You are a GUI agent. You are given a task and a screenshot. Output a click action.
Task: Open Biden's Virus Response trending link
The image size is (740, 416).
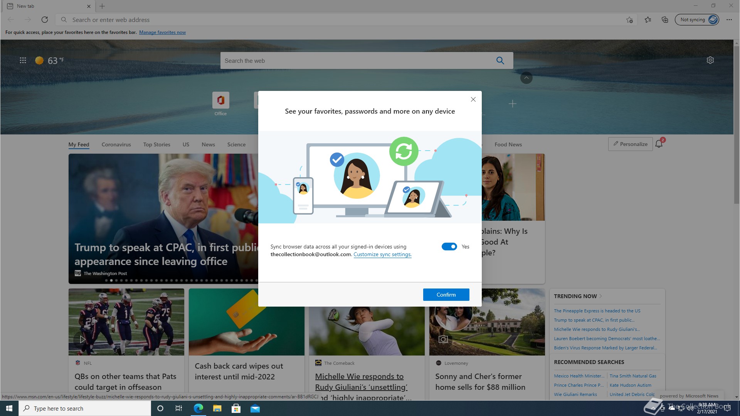(605, 348)
